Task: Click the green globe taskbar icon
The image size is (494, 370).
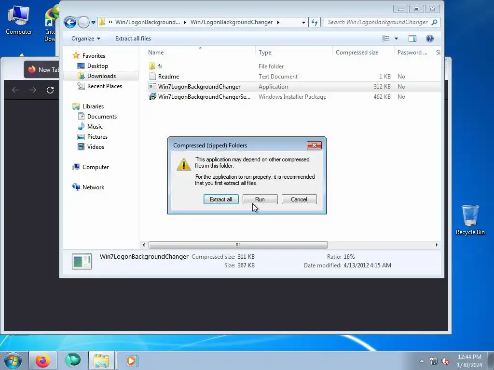Action: point(72,360)
